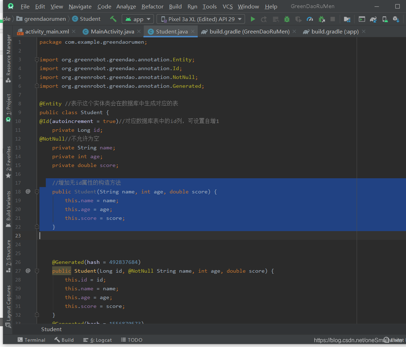Collapse the fold marker on line 27
Screen dimensions: 406x347
pyautogui.click(x=37, y=271)
